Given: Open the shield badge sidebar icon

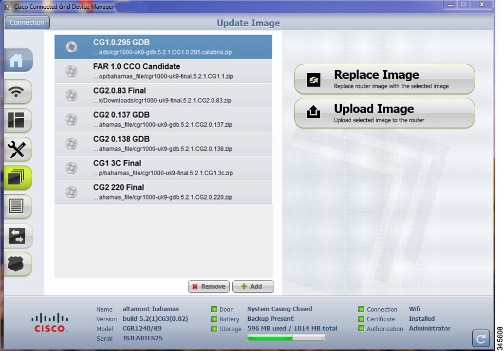Looking at the screenshot, I should [18, 264].
